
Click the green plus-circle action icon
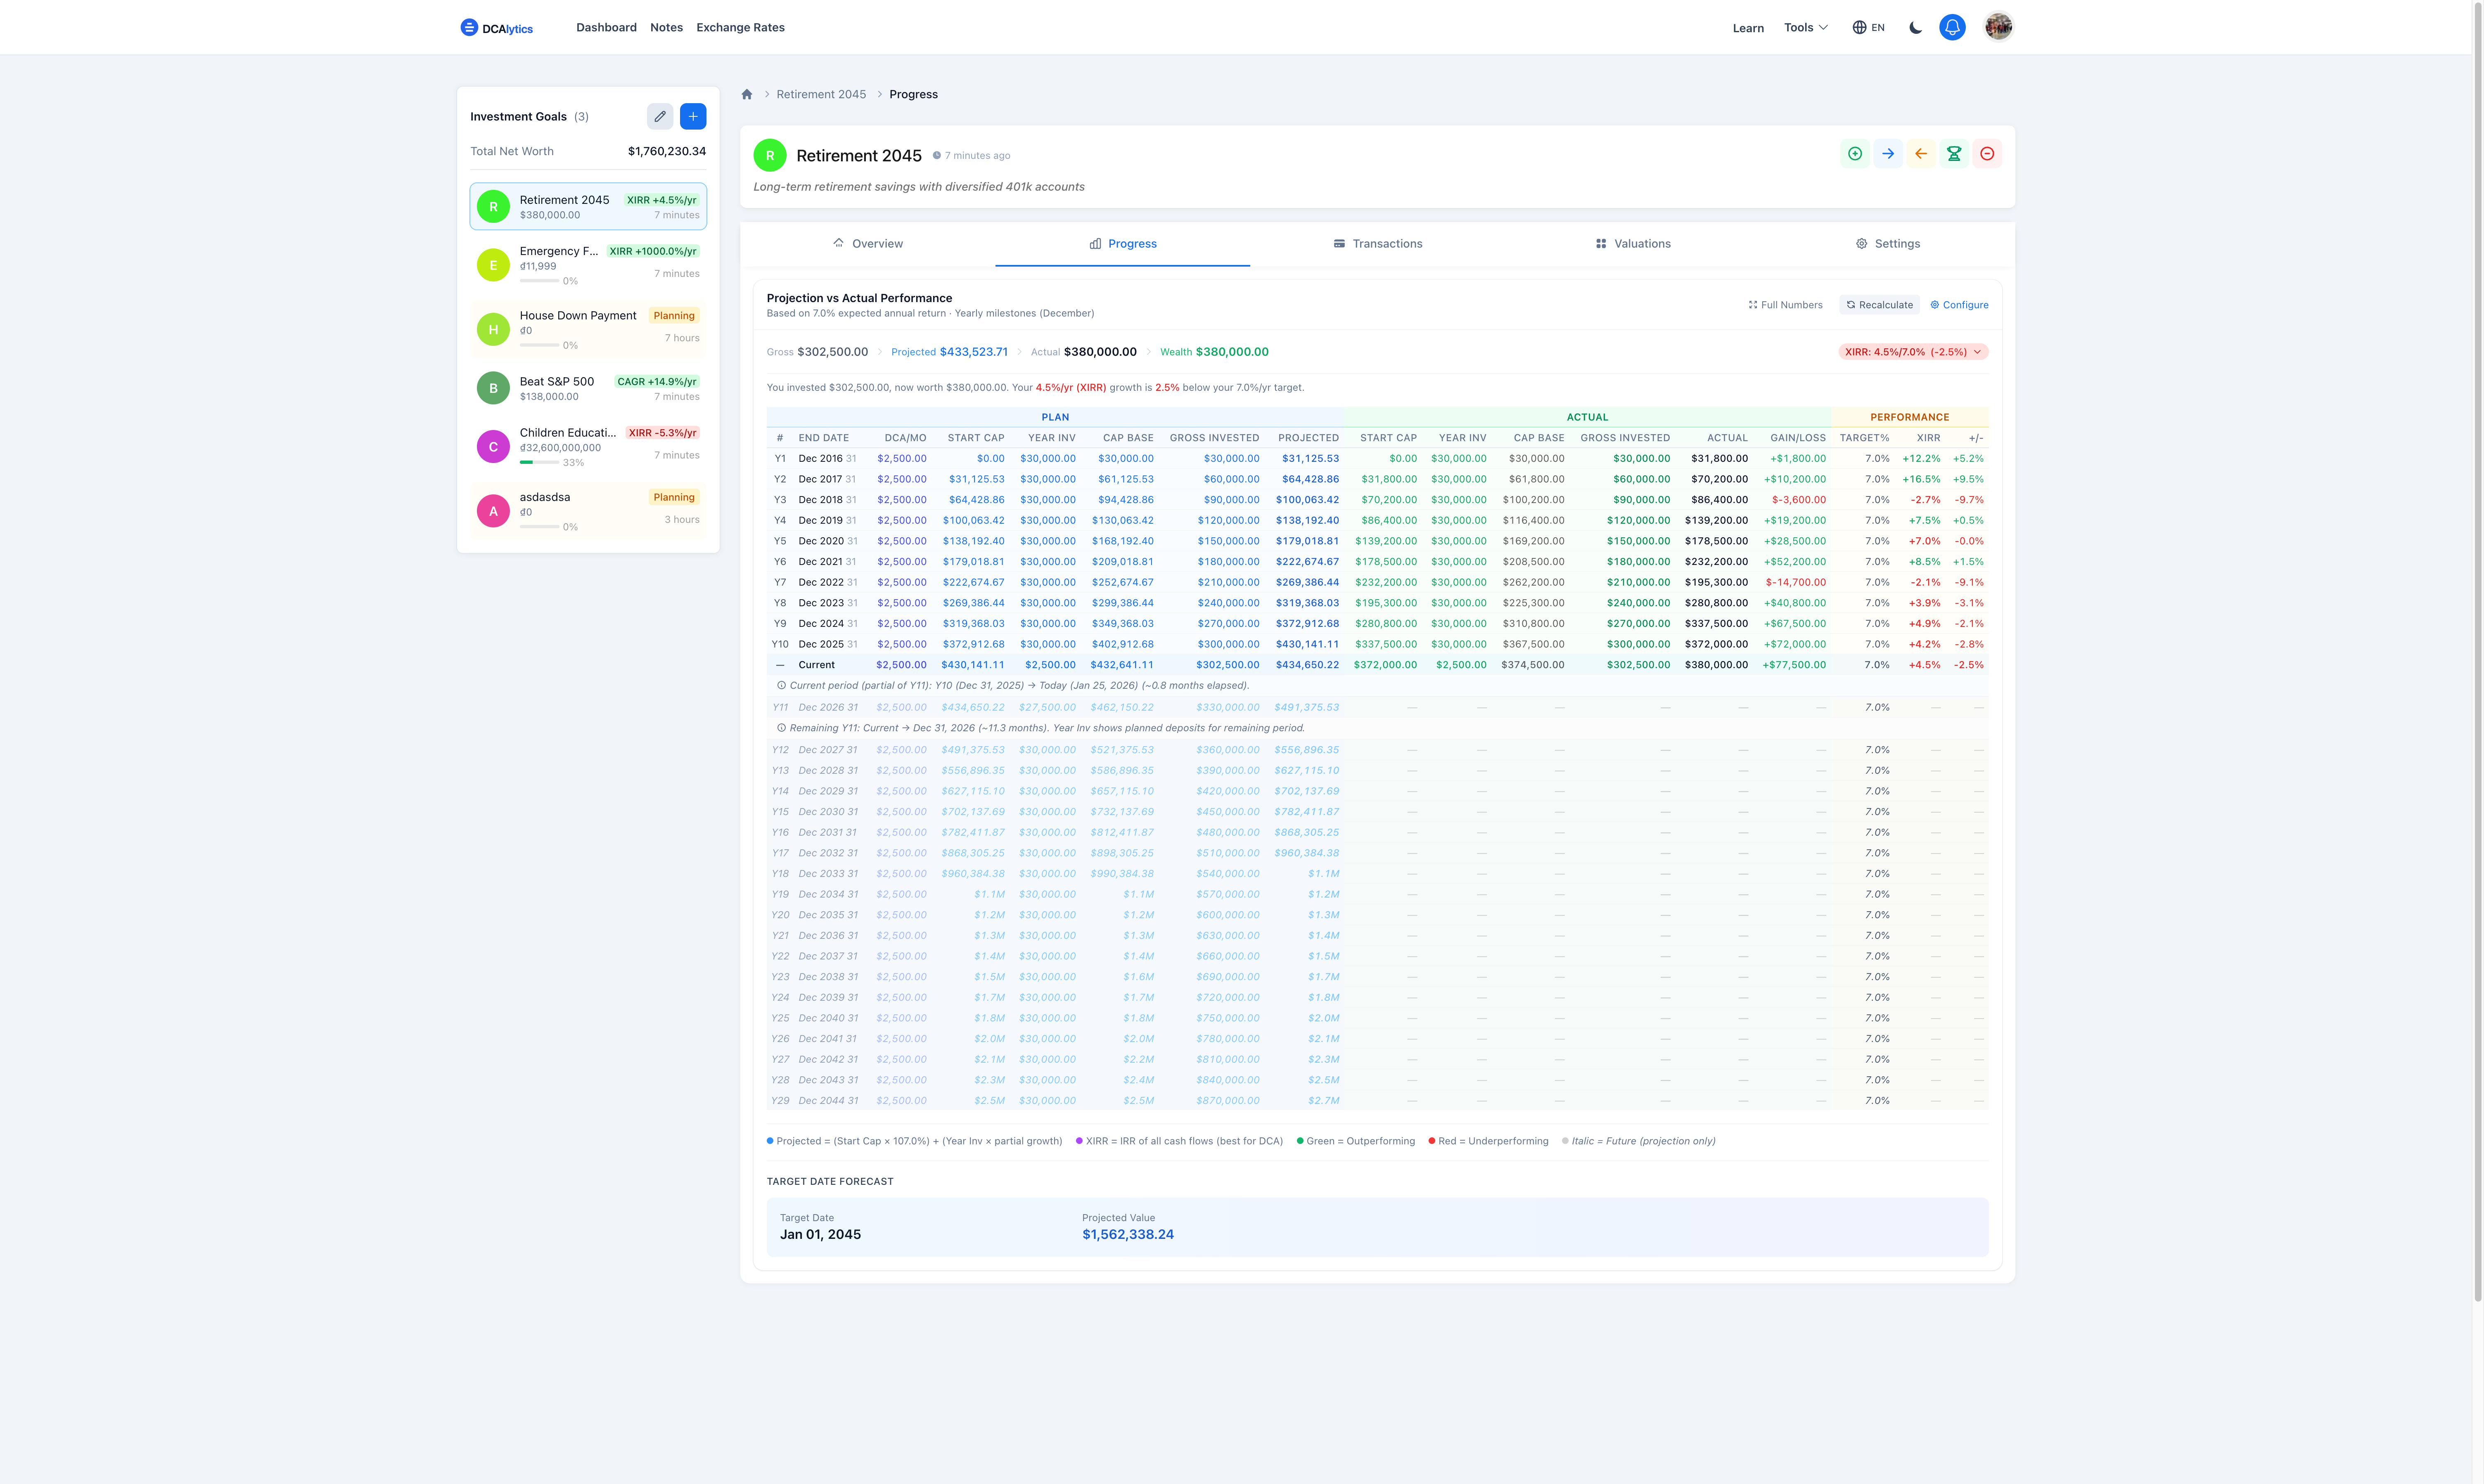coord(1855,154)
